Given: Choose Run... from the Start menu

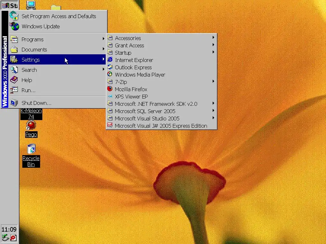Looking at the screenshot, I should click(x=58, y=90).
